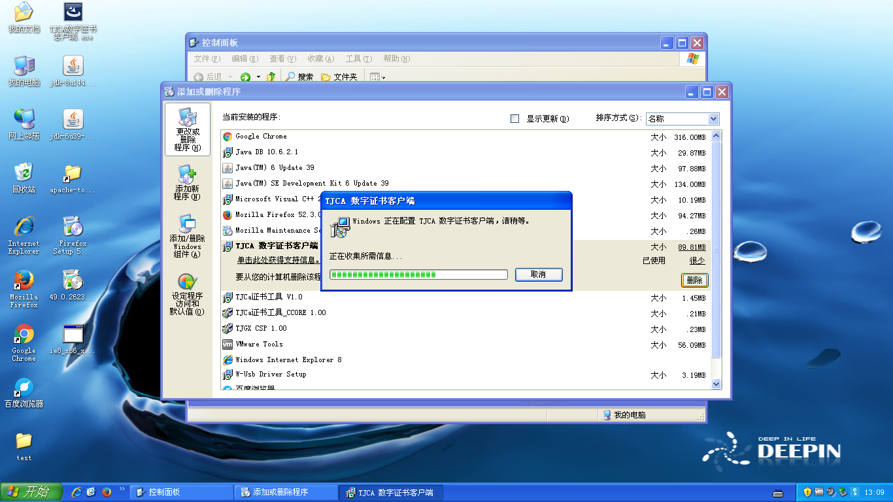
Task: Launch Google Chrome desktop shortcut
Action: [x=24, y=343]
